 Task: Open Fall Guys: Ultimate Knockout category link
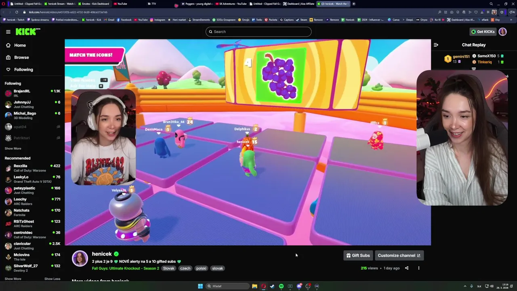[x=126, y=268]
